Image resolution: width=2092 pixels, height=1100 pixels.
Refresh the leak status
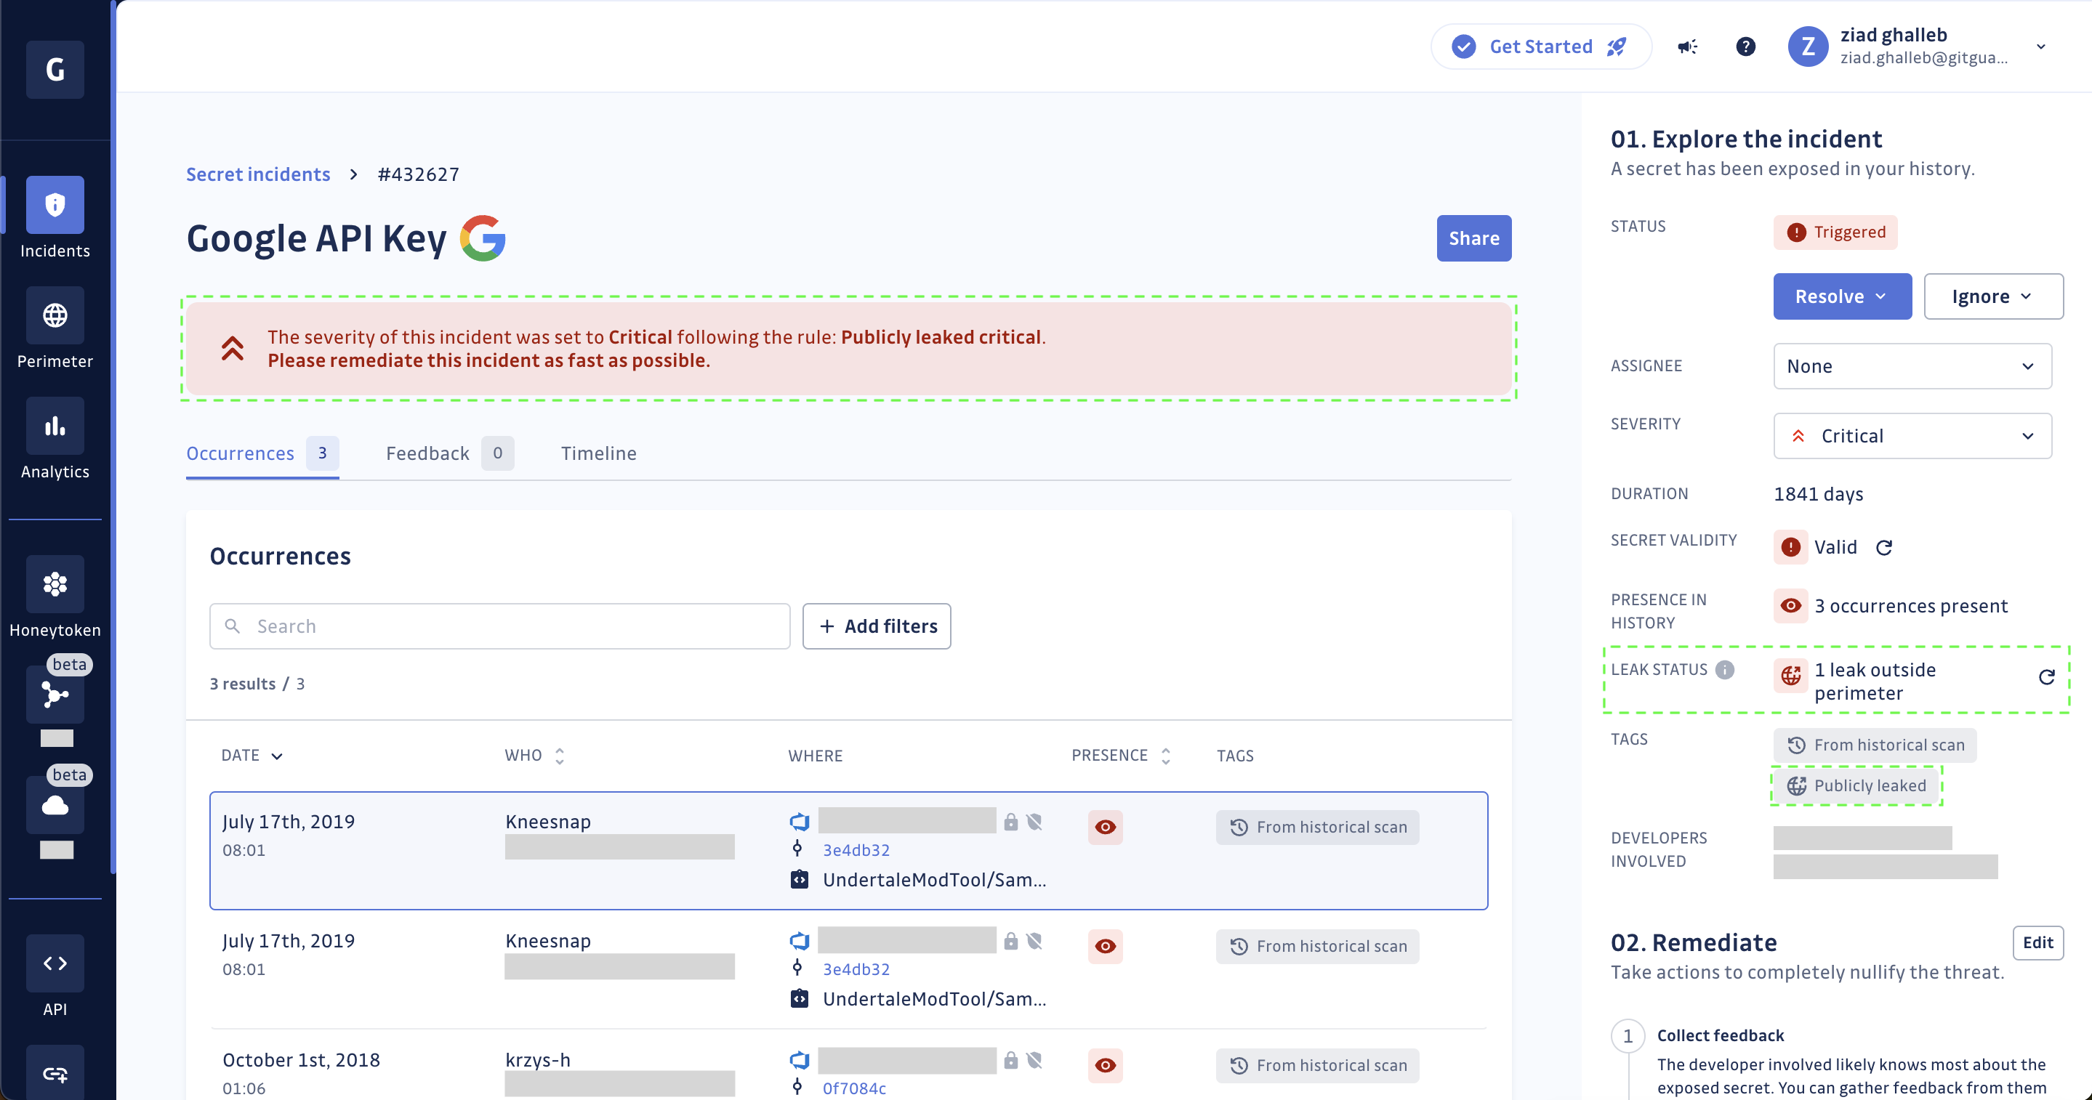pos(2046,677)
